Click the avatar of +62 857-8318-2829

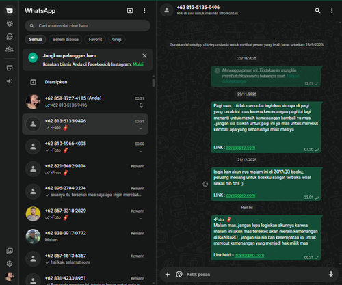pyautogui.click(x=33, y=214)
